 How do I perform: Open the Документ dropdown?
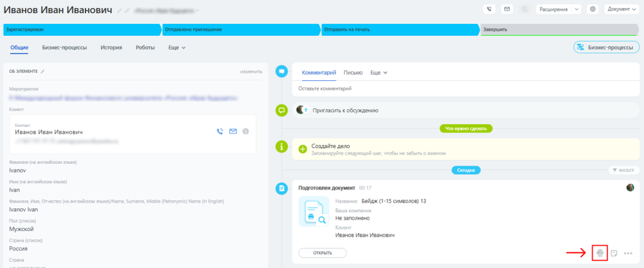click(621, 9)
